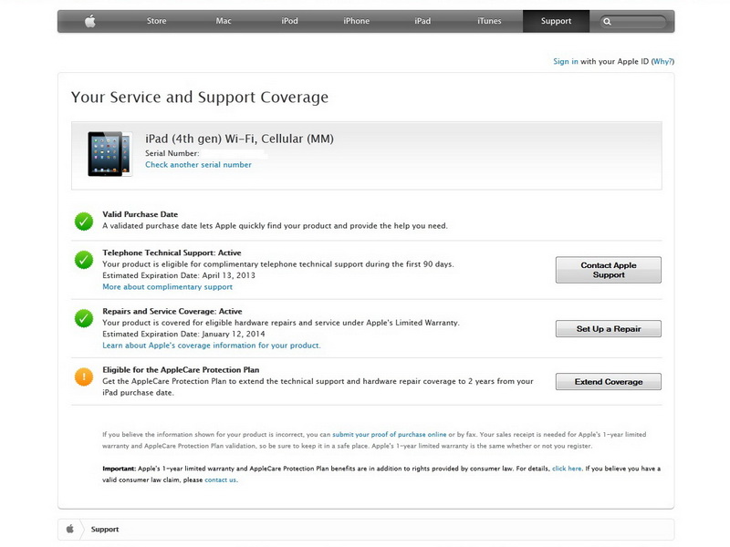Viewport: 730px width, 547px height.
Task: Open the iPhone menu item
Action: click(x=356, y=21)
